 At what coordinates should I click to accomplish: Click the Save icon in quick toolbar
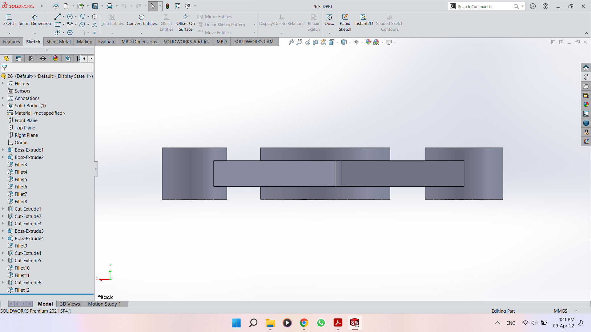point(95,6)
